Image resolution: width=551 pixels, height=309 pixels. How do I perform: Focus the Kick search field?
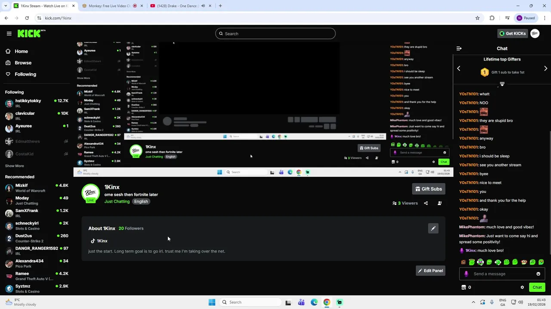(275, 33)
